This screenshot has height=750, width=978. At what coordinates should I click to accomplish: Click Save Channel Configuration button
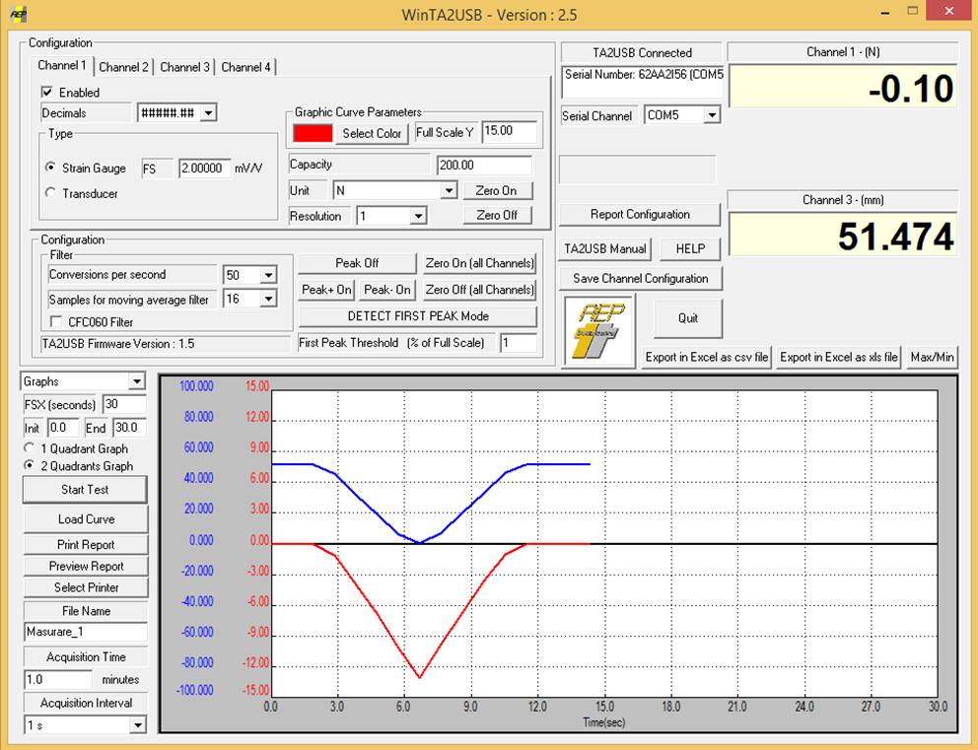tap(641, 279)
